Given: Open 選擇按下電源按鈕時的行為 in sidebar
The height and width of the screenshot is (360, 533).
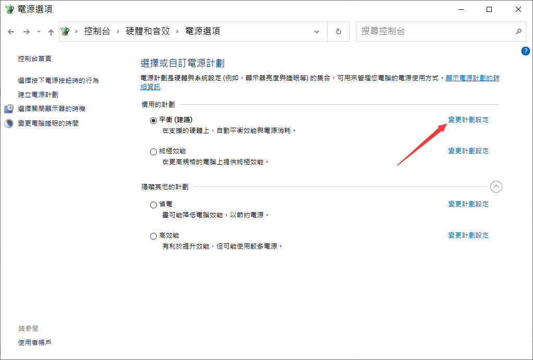Looking at the screenshot, I should [x=58, y=81].
